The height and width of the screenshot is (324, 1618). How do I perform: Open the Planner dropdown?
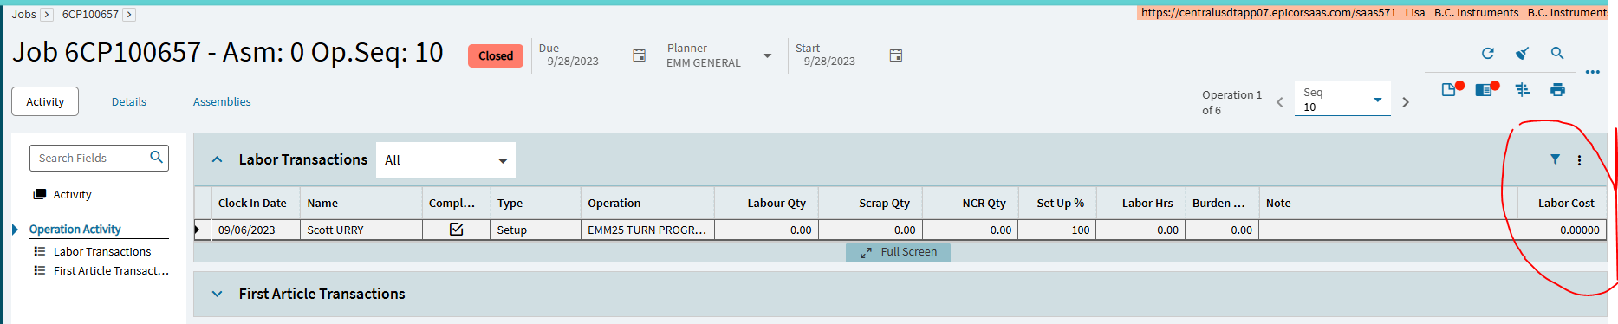pyautogui.click(x=767, y=55)
